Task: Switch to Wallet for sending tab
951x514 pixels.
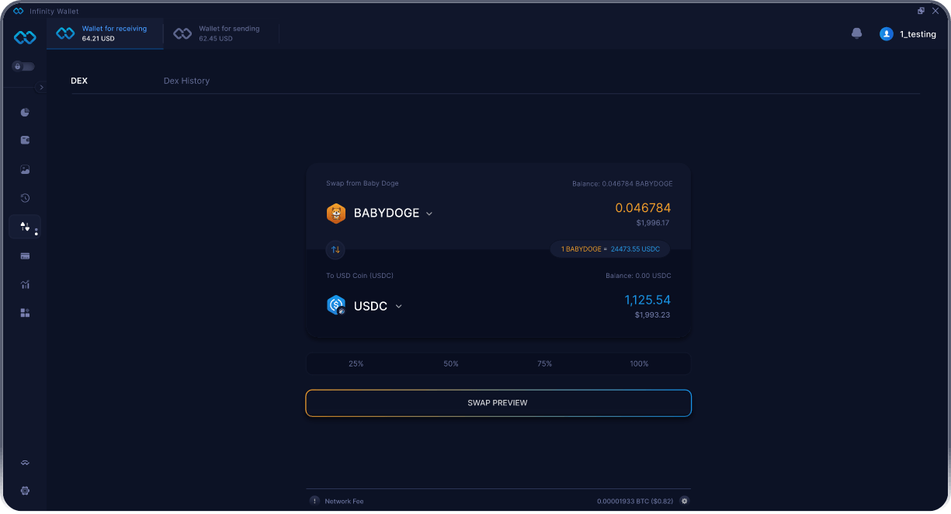Action: (x=221, y=33)
